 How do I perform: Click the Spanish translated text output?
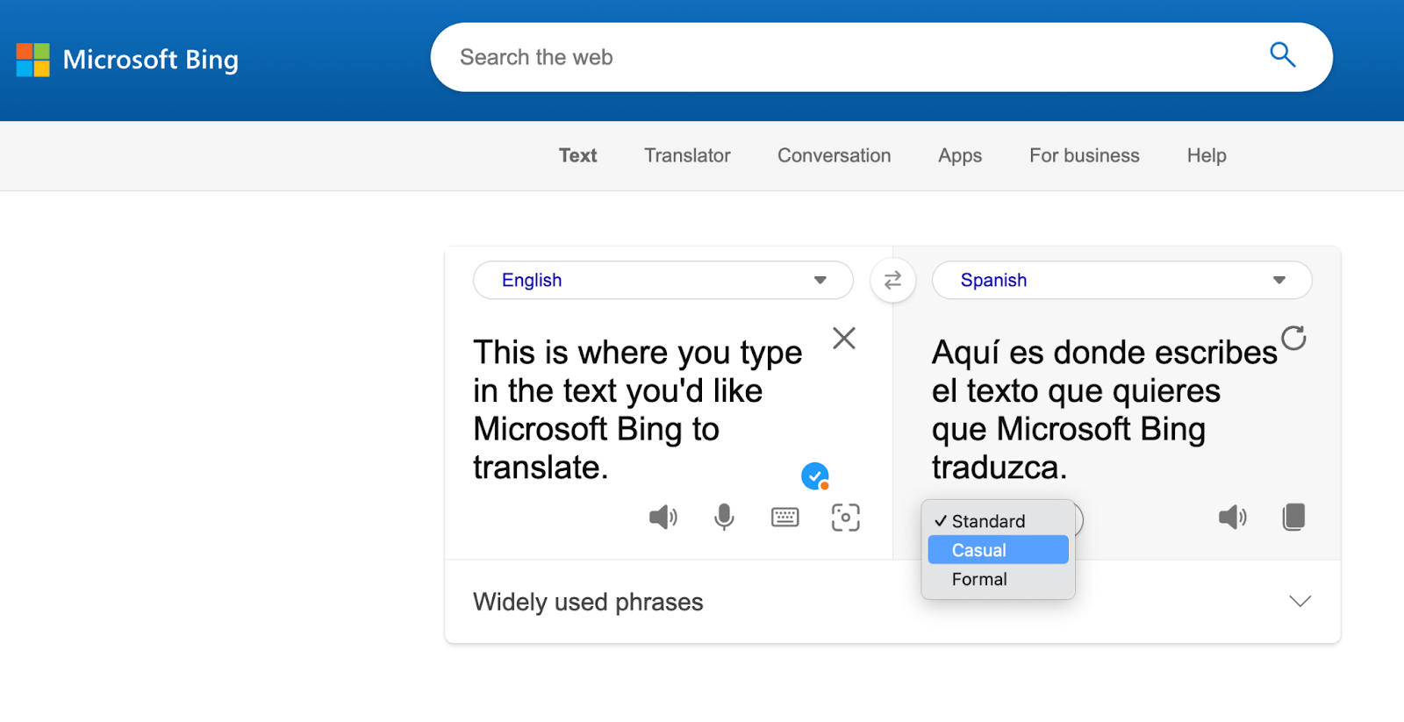(x=1104, y=410)
